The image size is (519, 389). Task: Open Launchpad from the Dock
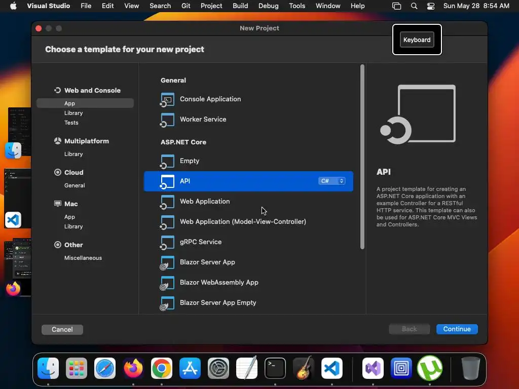[x=77, y=368]
